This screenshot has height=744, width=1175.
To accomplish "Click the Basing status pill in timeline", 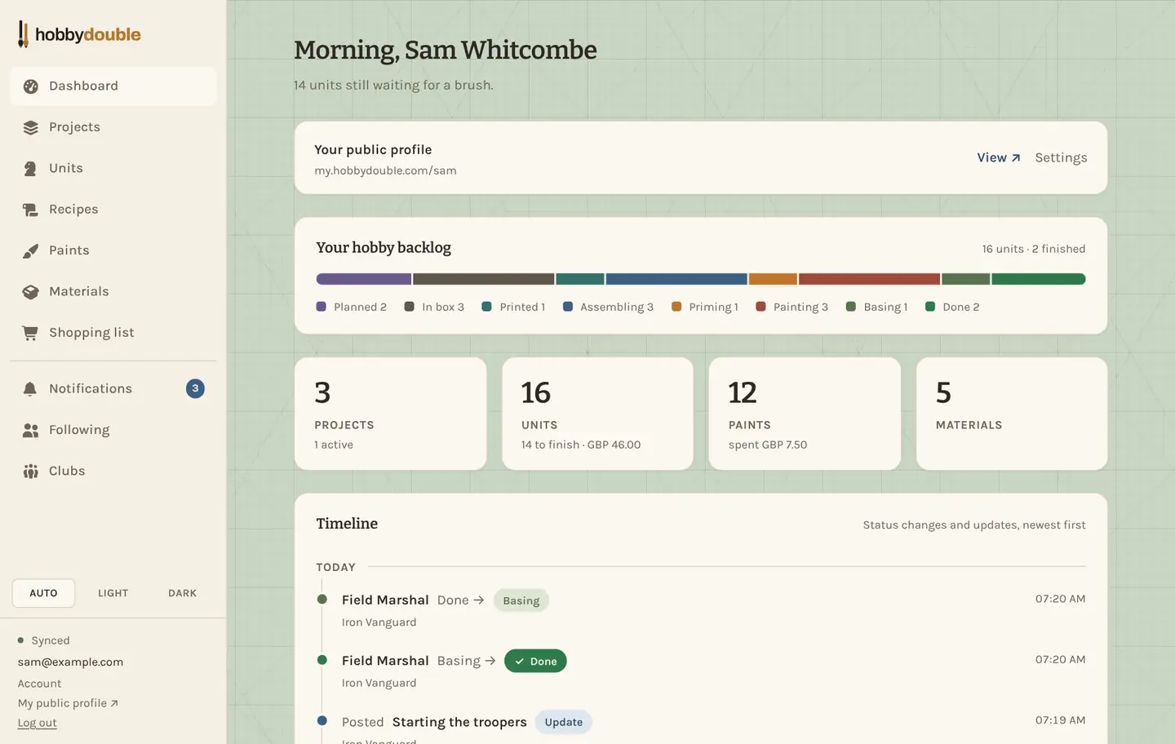I will point(521,600).
